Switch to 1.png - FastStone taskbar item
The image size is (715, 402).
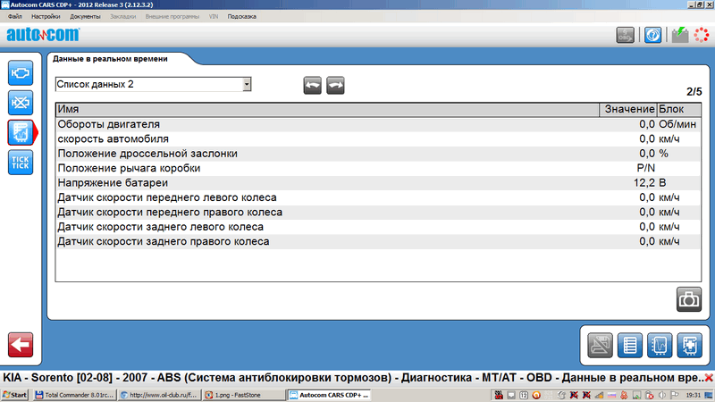[x=243, y=395]
